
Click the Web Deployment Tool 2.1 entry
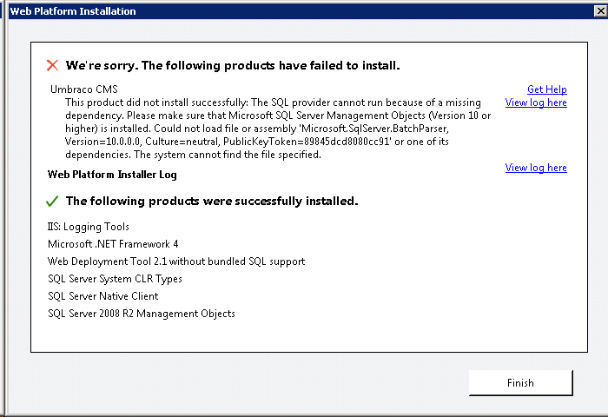point(176,261)
